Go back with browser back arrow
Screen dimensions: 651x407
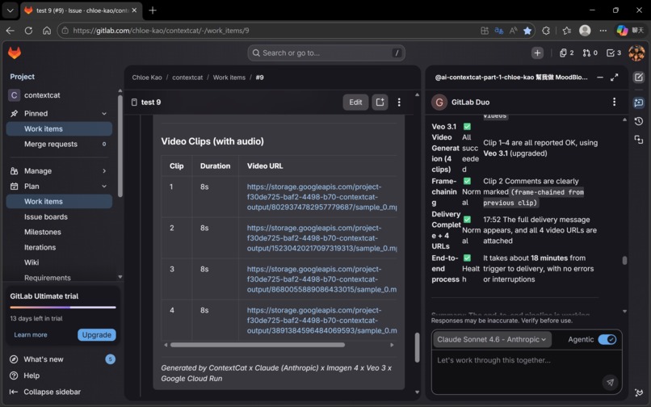(10, 31)
